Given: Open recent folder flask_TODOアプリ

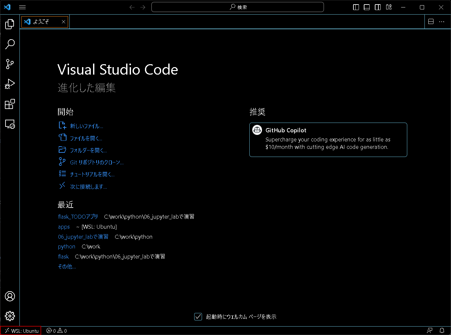Looking at the screenshot, I should click(78, 217).
